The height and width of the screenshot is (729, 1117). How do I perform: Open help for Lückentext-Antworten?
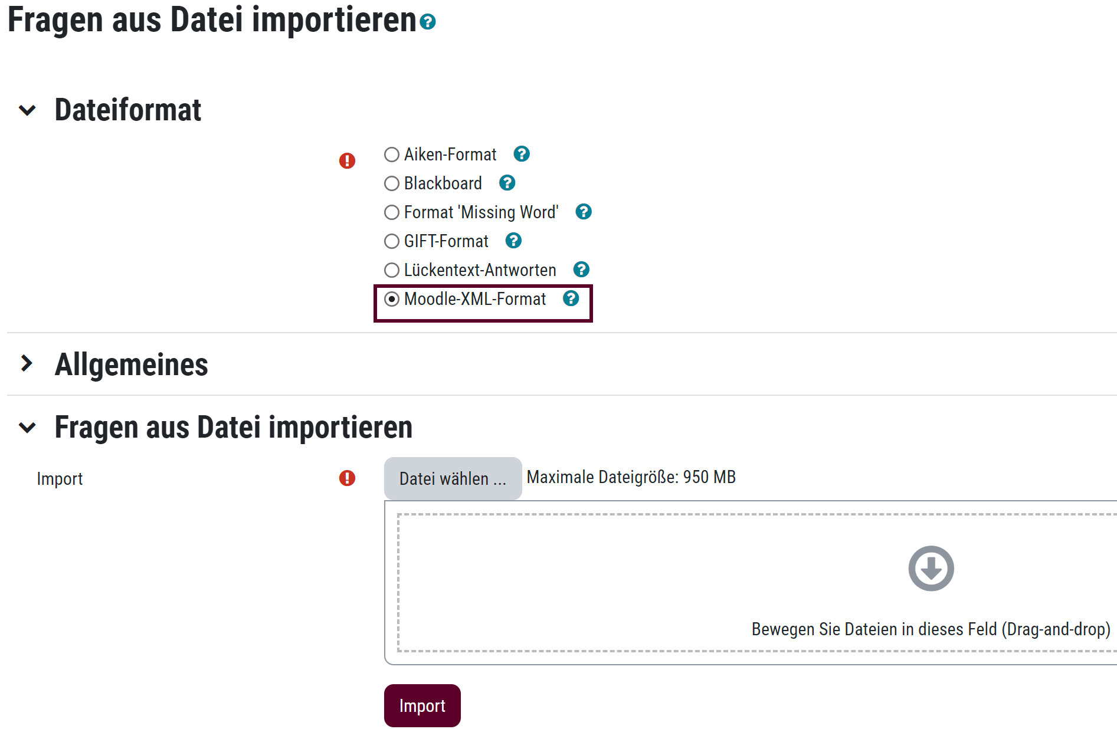[581, 270]
